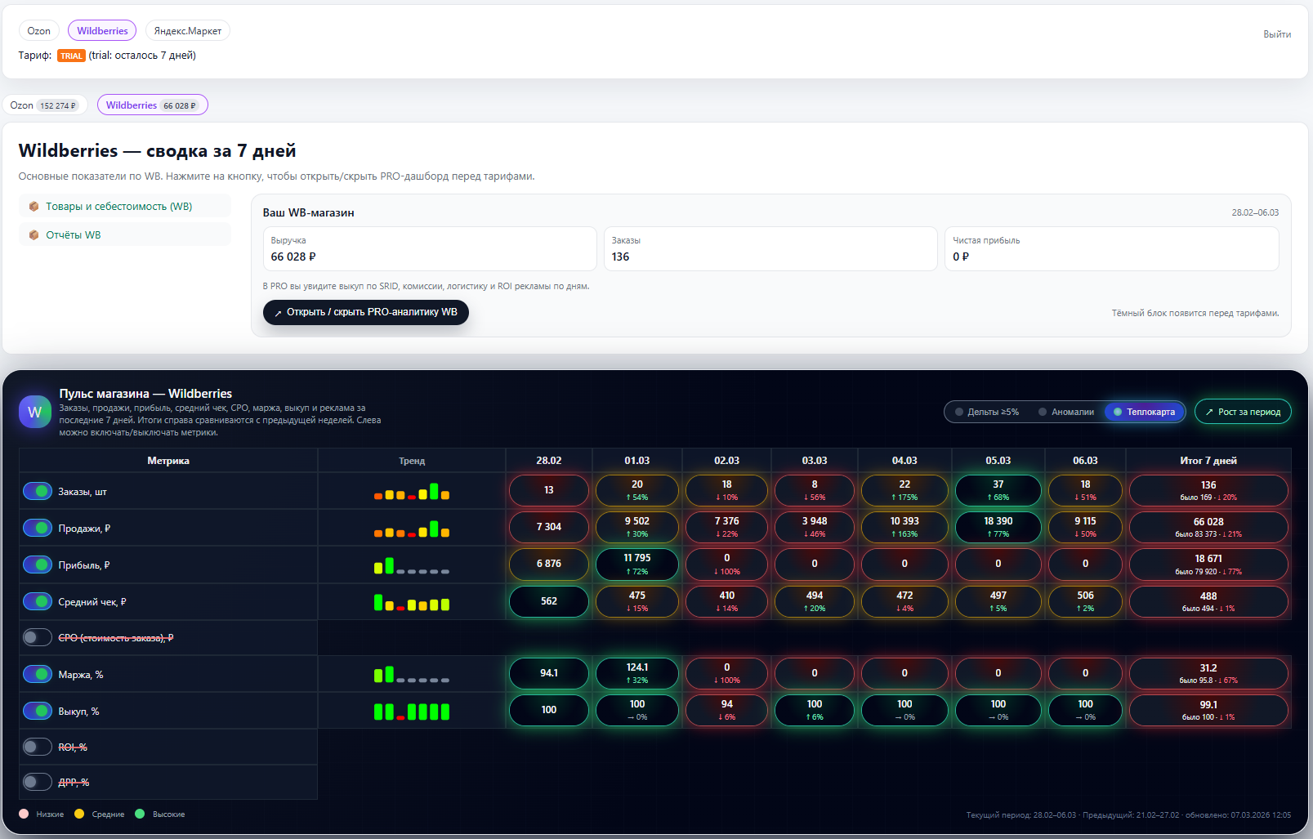This screenshot has width=1313, height=839.
Task: Click the Заказы trend sparkline
Action: pos(412,491)
